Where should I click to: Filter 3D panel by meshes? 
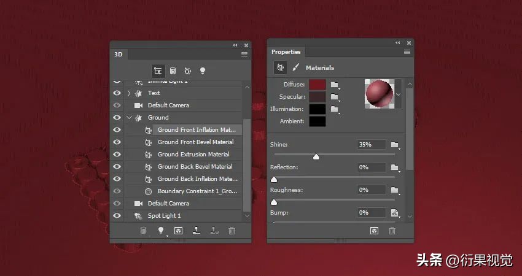(x=173, y=71)
